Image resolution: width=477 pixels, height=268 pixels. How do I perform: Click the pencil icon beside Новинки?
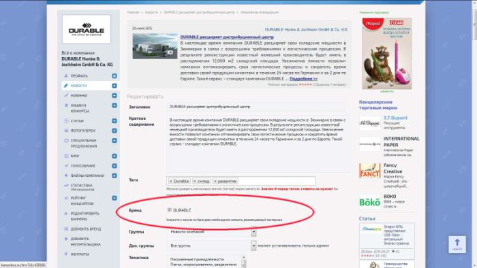(x=66, y=95)
